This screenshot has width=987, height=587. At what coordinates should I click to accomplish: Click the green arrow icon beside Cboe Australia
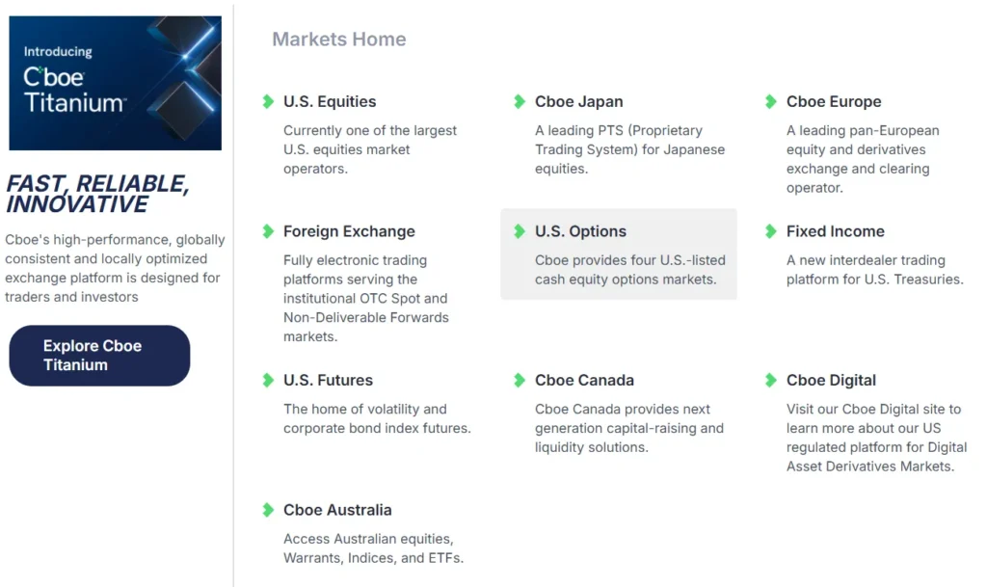[x=268, y=510]
